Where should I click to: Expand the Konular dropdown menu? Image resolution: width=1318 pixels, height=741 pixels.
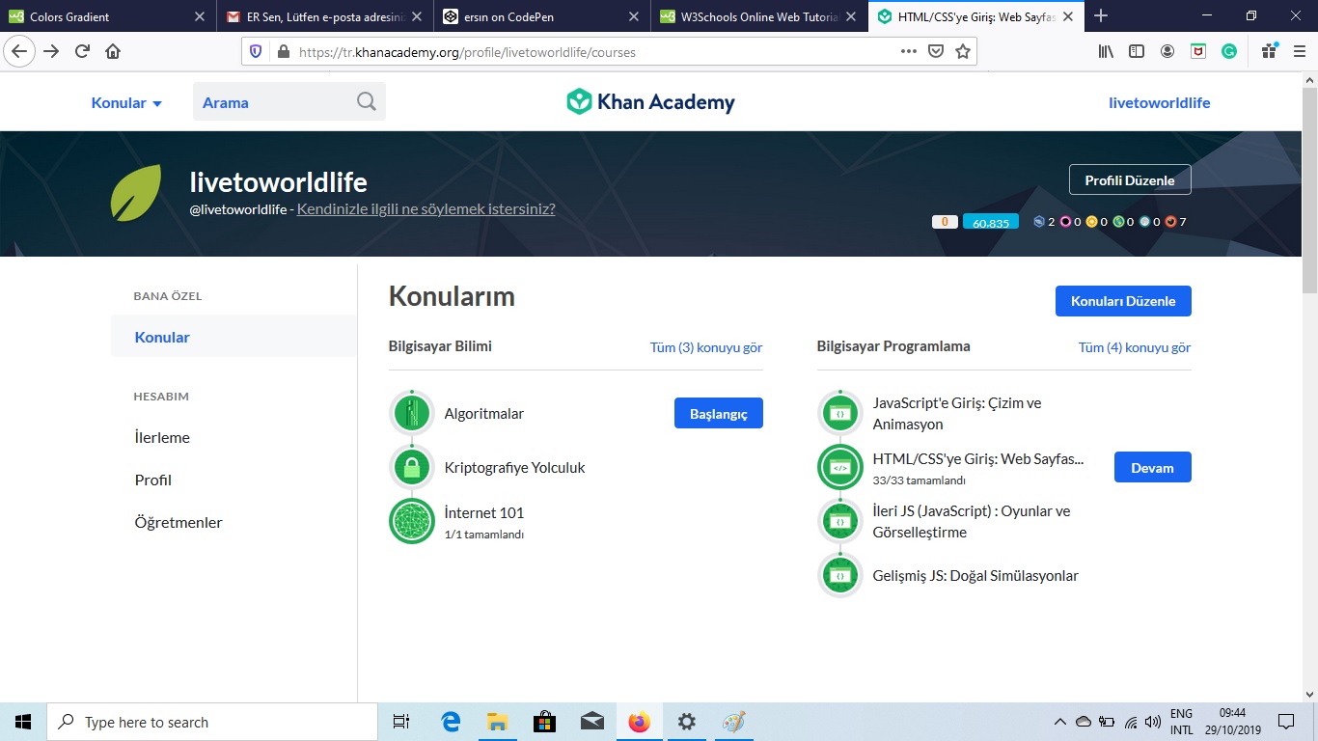coord(126,102)
